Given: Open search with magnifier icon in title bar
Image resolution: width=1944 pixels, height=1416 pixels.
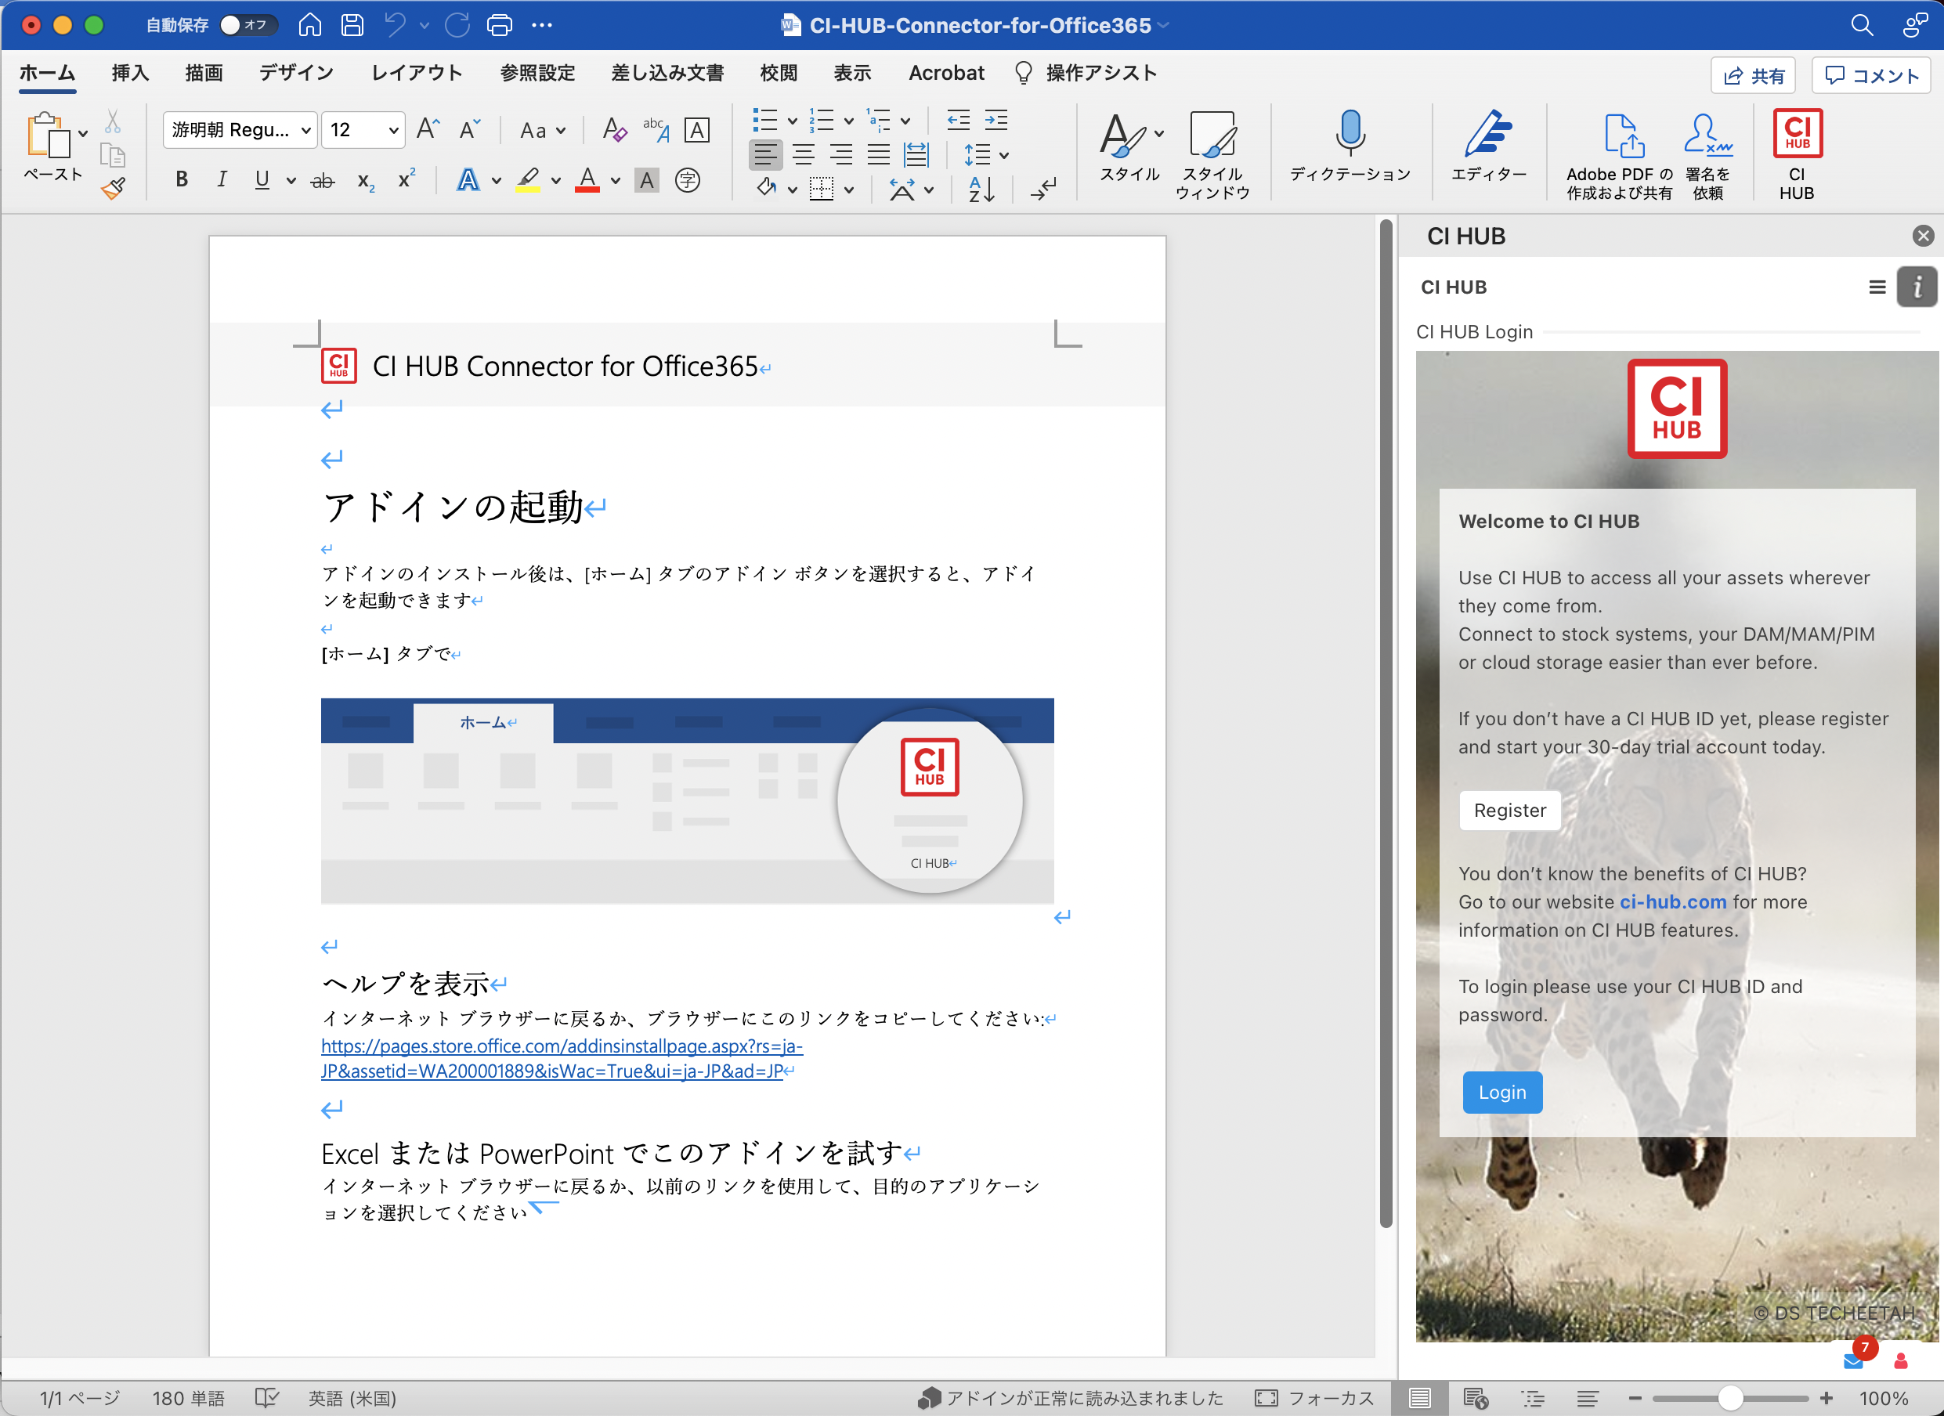Looking at the screenshot, I should coord(1861,25).
